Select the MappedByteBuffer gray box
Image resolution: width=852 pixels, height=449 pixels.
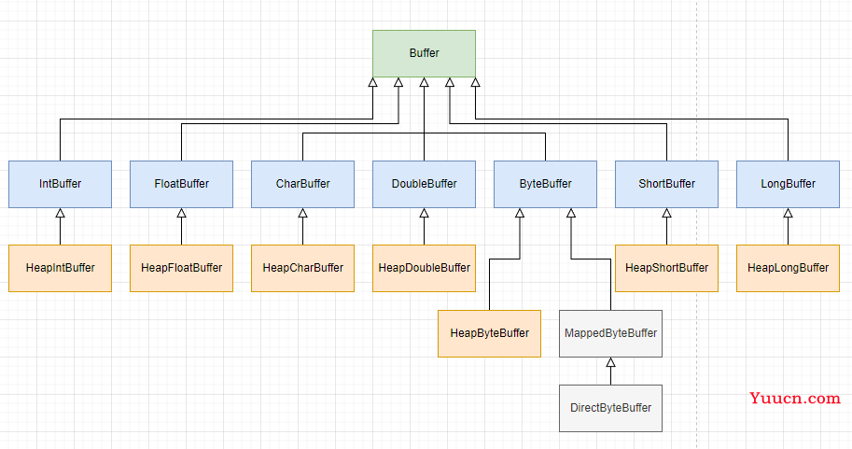pyautogui.click(x=610, y=333)
